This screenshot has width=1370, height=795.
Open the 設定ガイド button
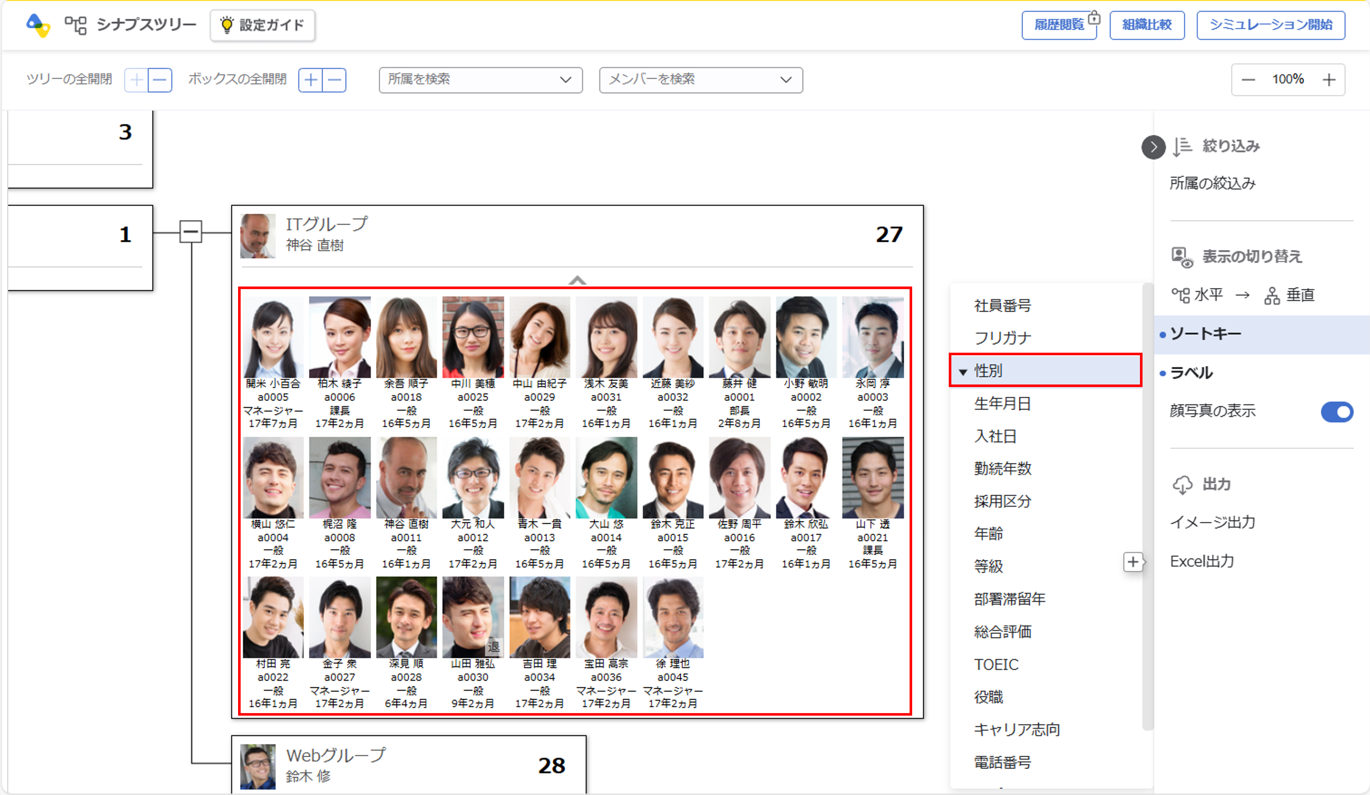pyautogui.click(x=262, y=25)
